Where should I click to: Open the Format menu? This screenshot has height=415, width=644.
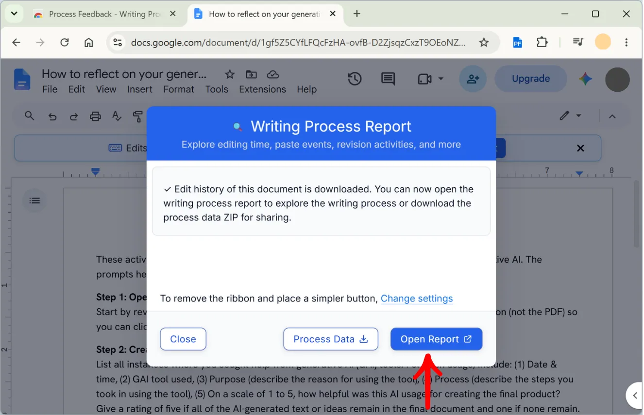[179, 89]
